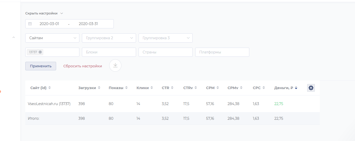Viewport: 355px width, 141px height.
Task: Click the Блоки filter input field
Action: [x=109, y=52]
